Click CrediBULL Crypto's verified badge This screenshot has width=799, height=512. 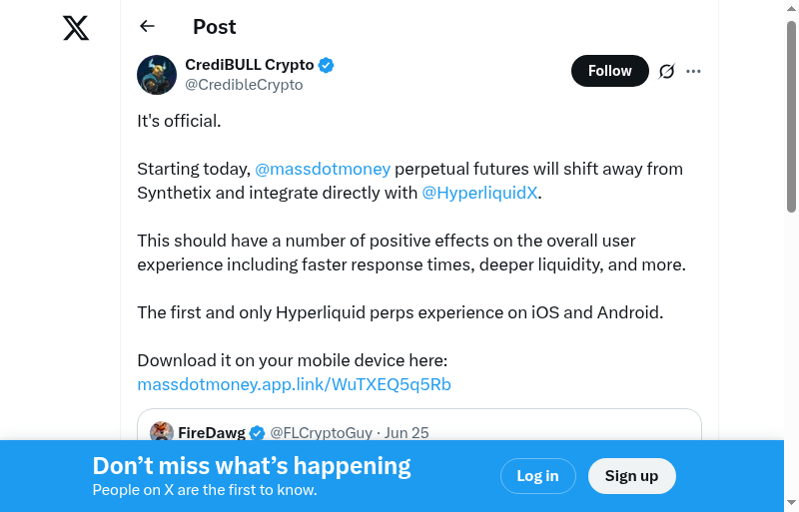(x=327, y=66)
